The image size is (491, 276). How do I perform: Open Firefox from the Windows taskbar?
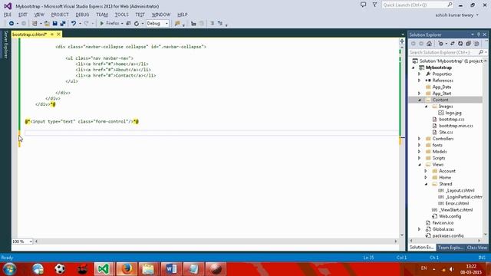[x=127, y=269]
